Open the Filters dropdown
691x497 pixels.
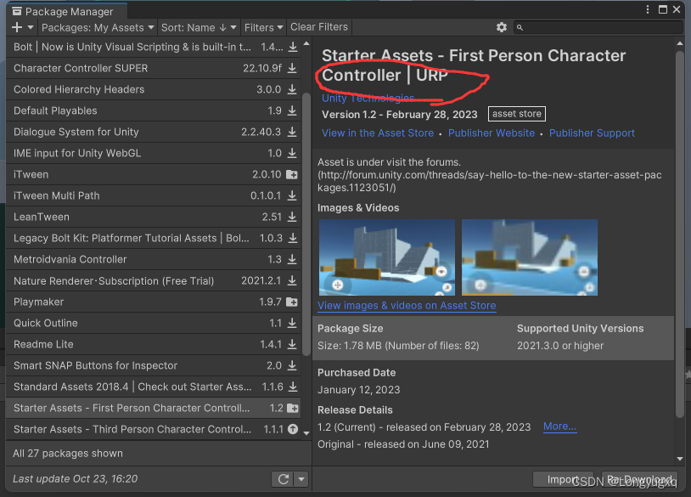pyautogui.click(x=263, y=27)
